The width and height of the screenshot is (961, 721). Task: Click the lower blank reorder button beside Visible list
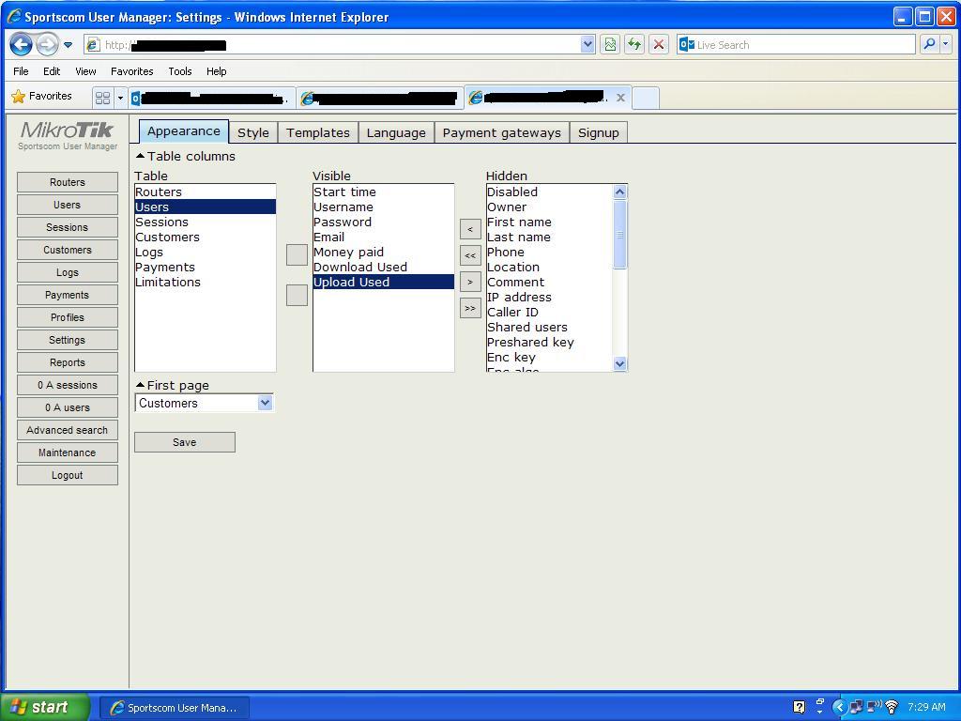click(x=297, y=295)
